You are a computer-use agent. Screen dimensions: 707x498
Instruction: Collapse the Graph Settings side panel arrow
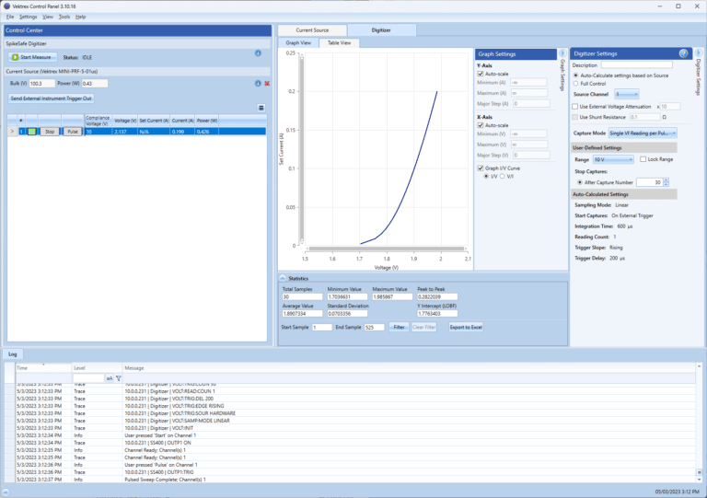pyautogui.click(x=562, y=53)
